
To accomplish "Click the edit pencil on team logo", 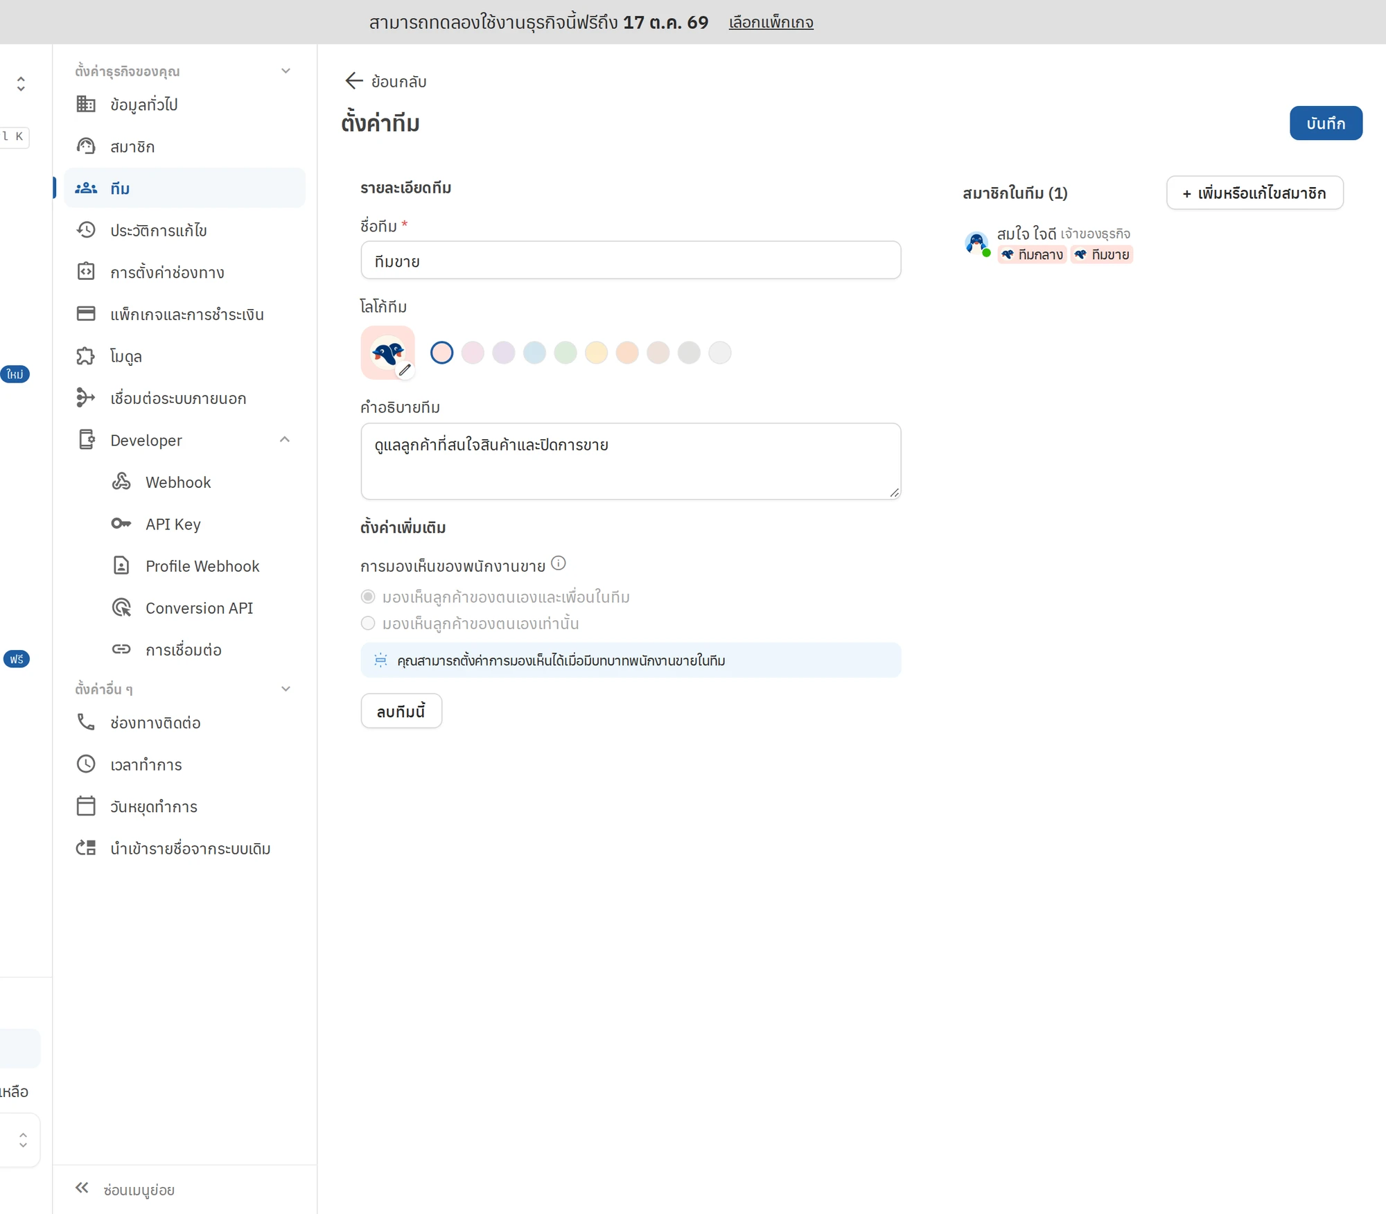I will tap(405, 370).
